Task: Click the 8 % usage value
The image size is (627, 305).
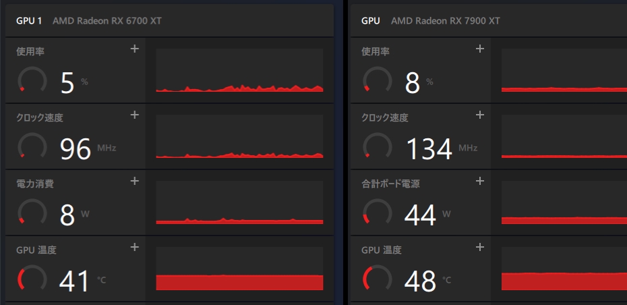Action: pos(419,83)
